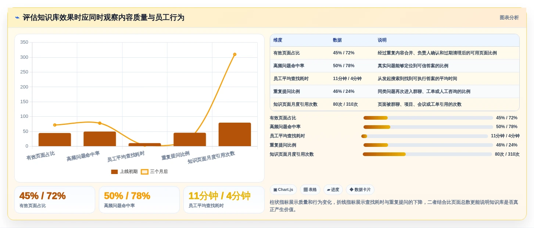Click the 重复提问比例 progress bar

pos(428,145)
